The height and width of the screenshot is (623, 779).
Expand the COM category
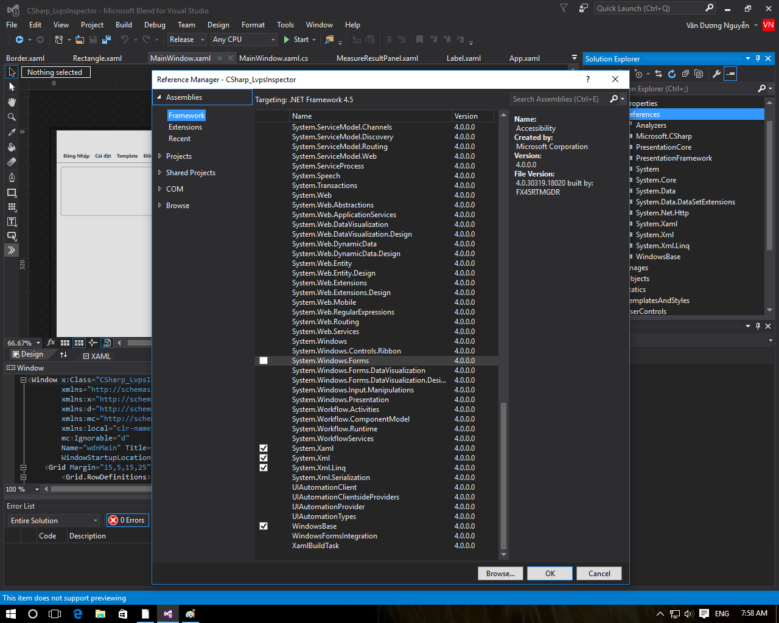pos(160,189)
